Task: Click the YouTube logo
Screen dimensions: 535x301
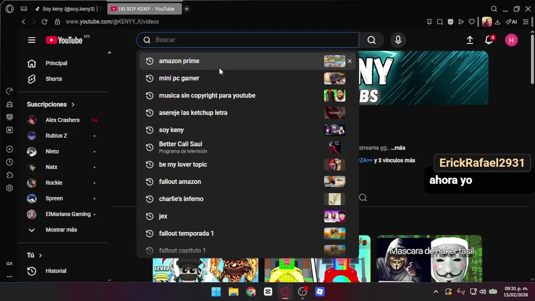Action: pyautogui.click(x=64, y=40)
